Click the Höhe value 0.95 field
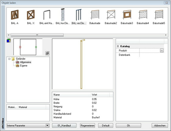Image resolution: width=171 pixels, height=131 pixels. 94,99
